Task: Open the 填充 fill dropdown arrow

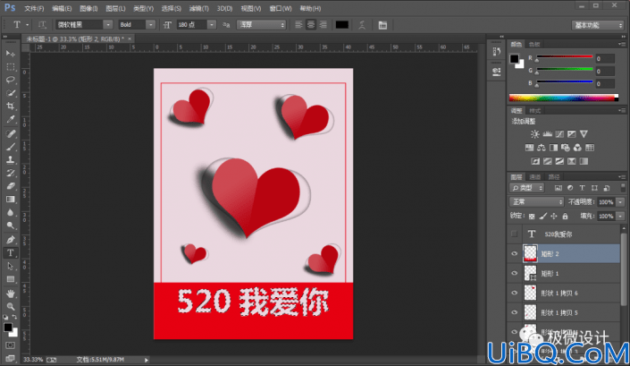Action: pyautogui.click(x=620, y=217)
